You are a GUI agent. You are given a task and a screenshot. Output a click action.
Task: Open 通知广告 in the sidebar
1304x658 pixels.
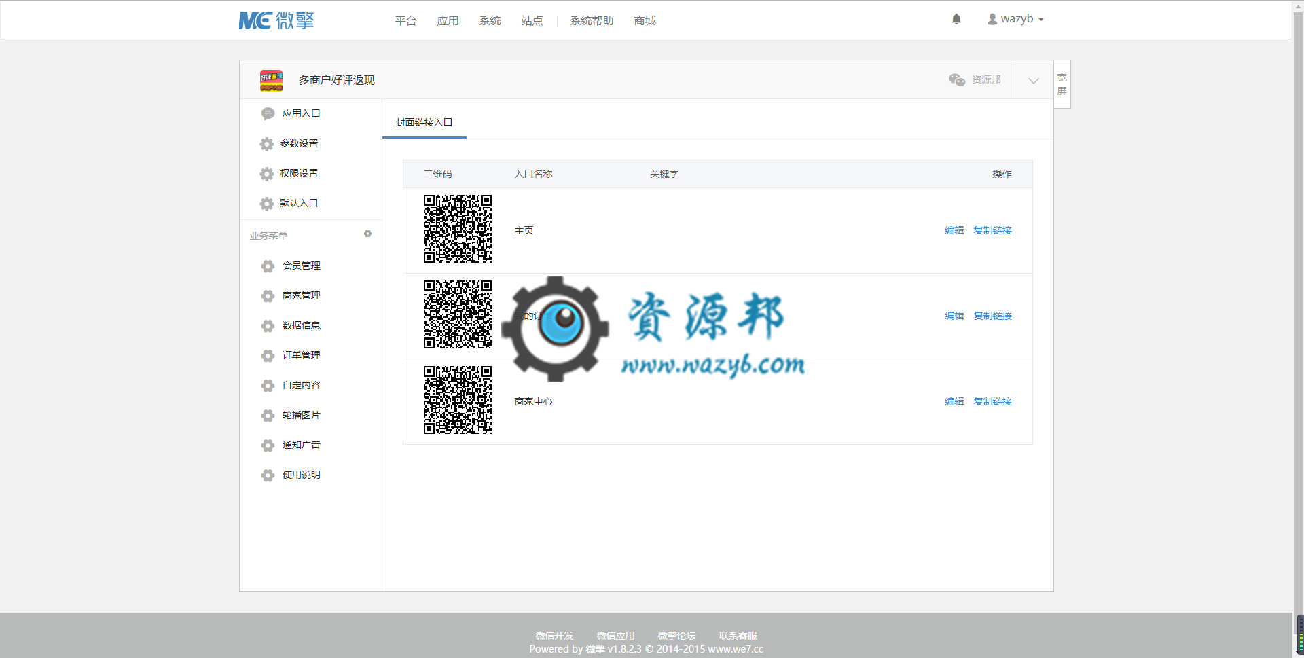tap(302, 445)
